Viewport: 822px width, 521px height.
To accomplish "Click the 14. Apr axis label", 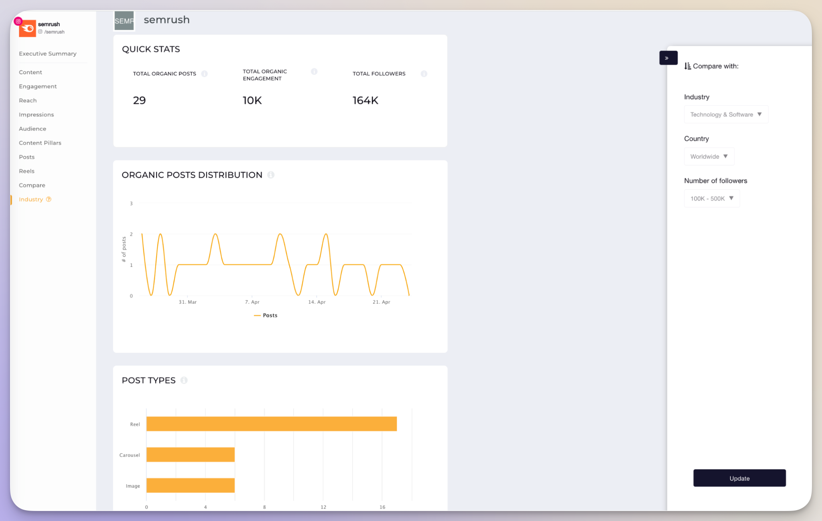I will [317, 302].
